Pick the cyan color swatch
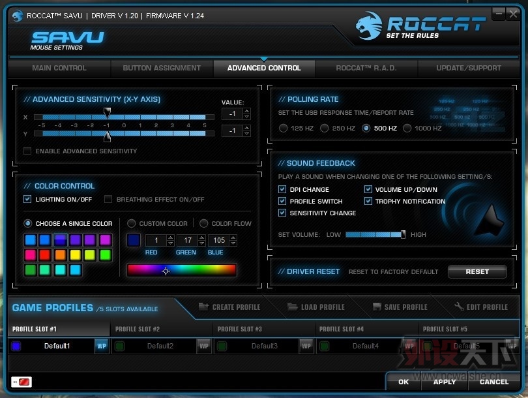Screen dimensions: 528x398 [x=60, y=270]
